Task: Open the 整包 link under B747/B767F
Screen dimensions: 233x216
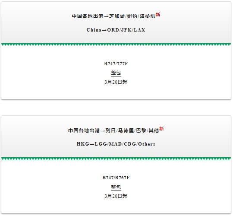Action: tap(116, 187)
